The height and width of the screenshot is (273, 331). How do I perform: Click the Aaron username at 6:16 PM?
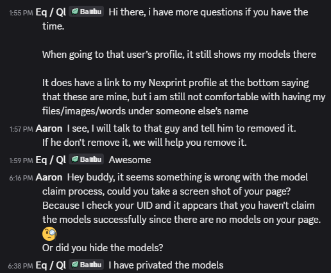tap(49, 177)
